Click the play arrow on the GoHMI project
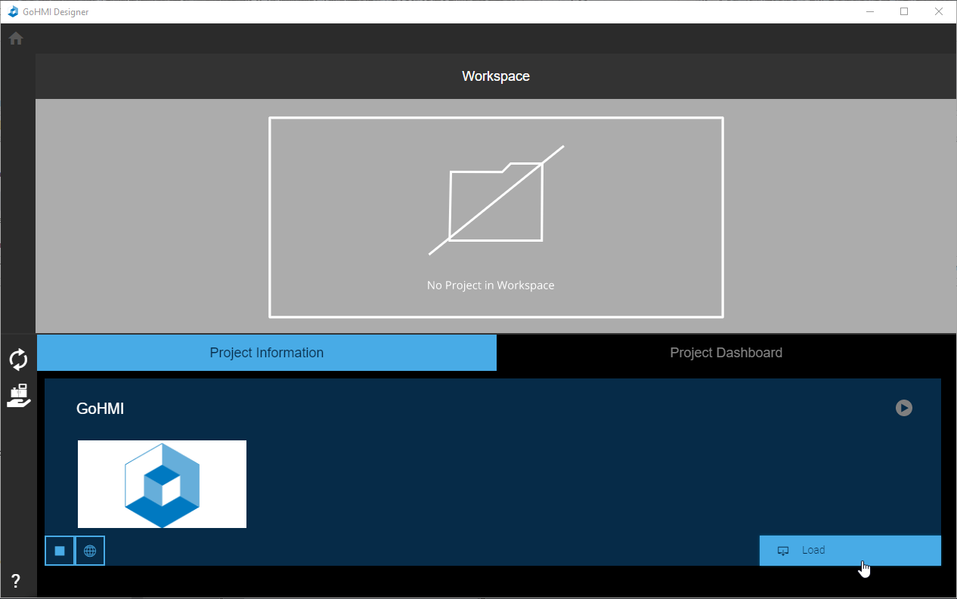This screenshot has height=599, width=957. point(904,408)
